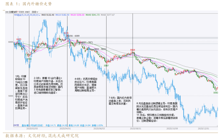Select the MA10 5182.40 indicator label

tap(63, 15)
